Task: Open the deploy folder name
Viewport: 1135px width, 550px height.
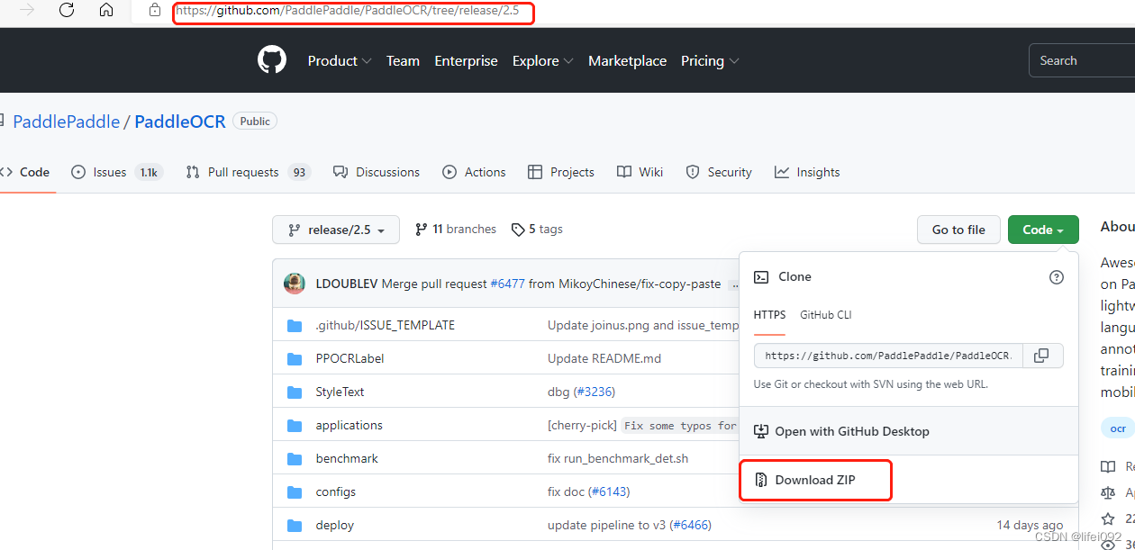Action: pyautogui.click(x=335, y=525)
